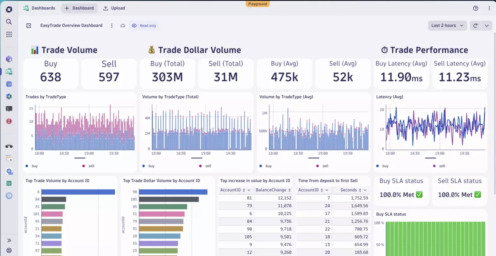Screen dimensions: 496x256
Task: Open the help question-mark button
Action: [475, 8]
